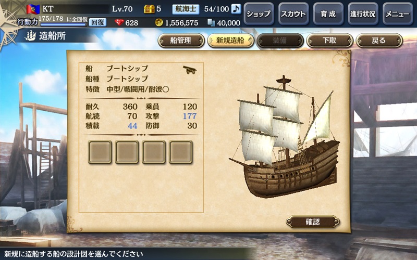Viewport: 417px width, 260px height.
Task: Click the compass star emblem
Action: pos(8,24)
